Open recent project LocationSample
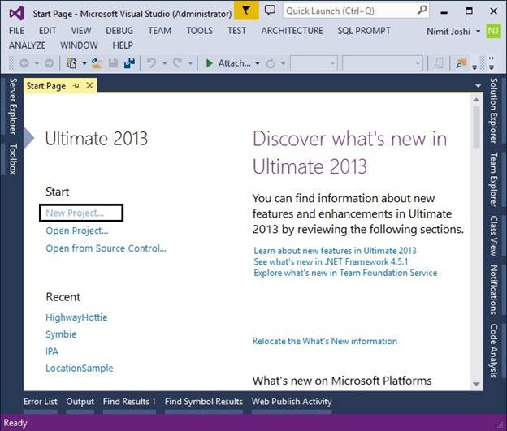The width and height of the screenshot is (507, 431). coord(80,368)
